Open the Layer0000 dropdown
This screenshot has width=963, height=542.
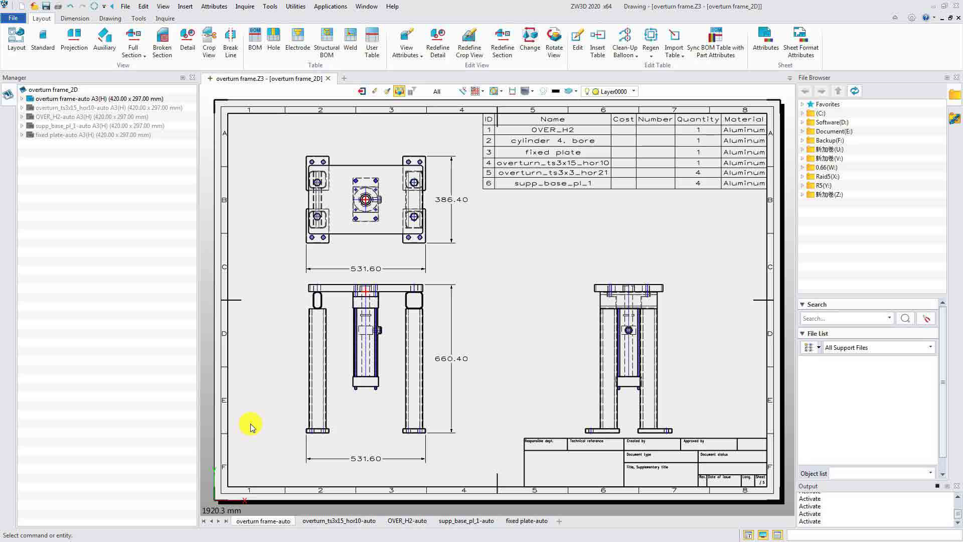[x=633, y=91]
